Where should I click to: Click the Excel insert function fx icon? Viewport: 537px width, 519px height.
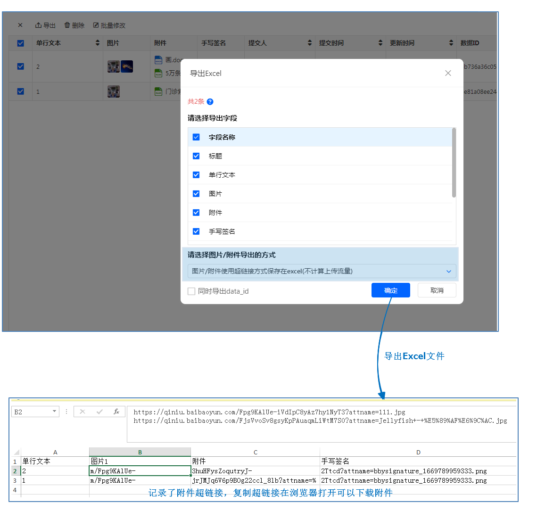point(116,412)
